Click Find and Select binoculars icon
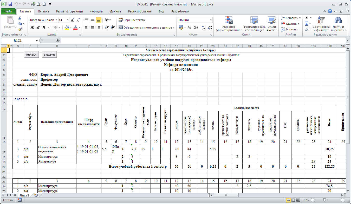The height and width of the screenshot is (204, 351). click(x=338, y=24)
